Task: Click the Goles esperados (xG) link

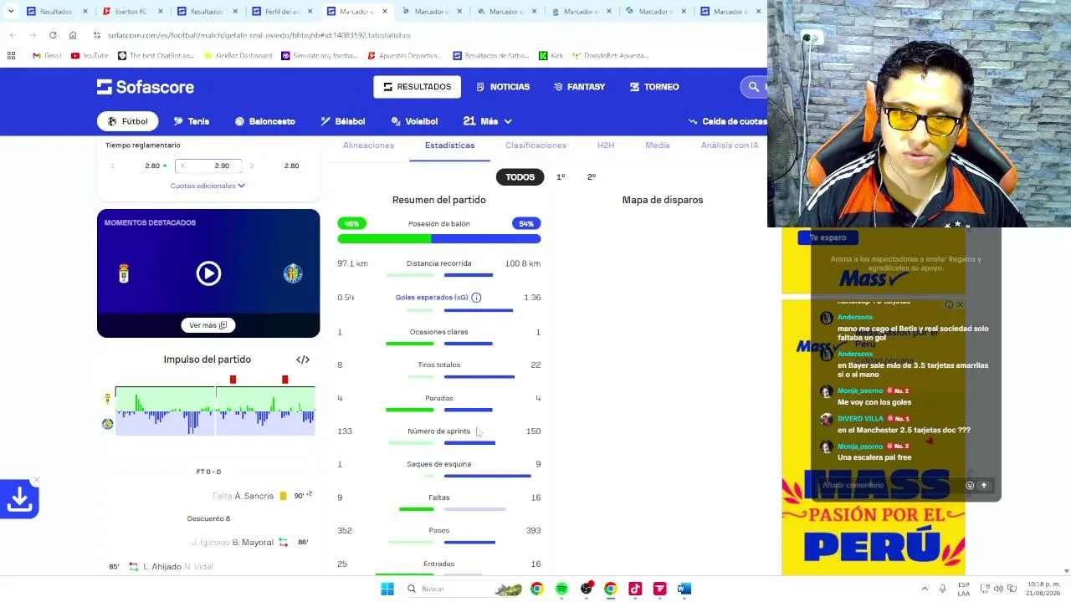Action: point(432,298)
